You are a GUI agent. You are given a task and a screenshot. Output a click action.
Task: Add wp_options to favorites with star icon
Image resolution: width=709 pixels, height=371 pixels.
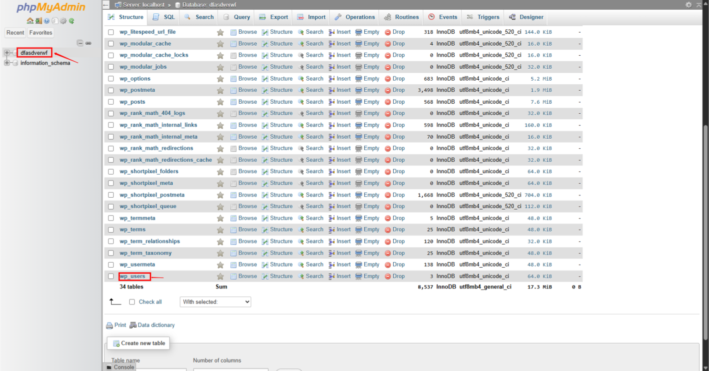[220, 79]
